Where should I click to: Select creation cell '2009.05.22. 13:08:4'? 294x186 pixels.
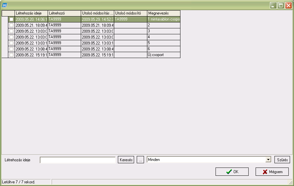(x=31, y=49)
